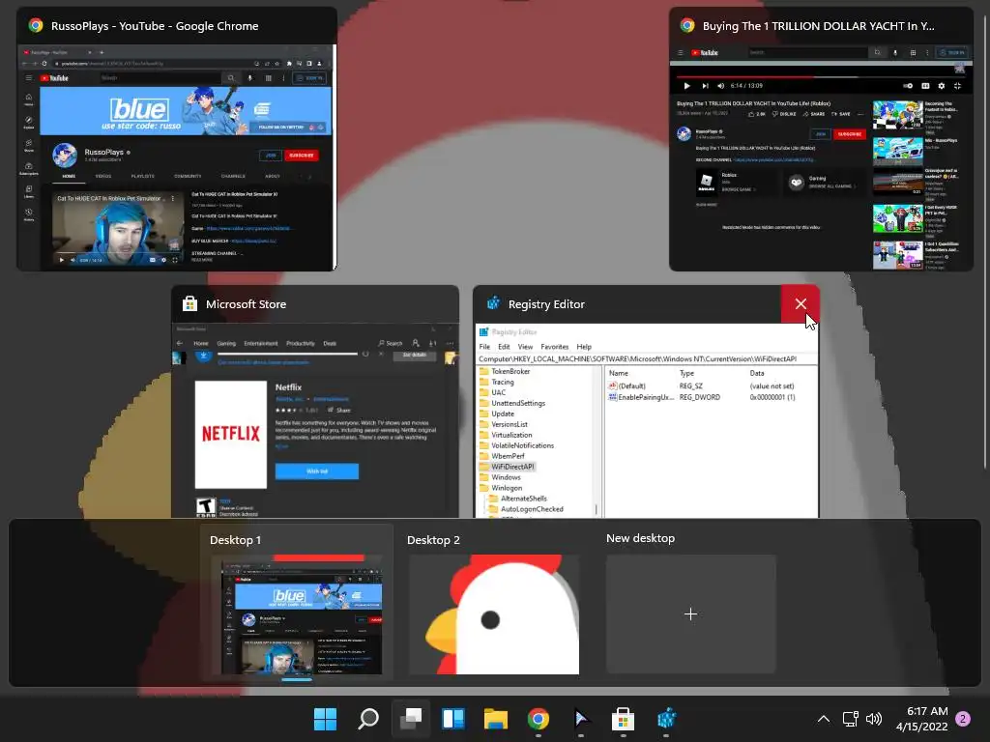This screenshot has height=742, width=990.
Task: Select the (Default) registry value
Action: tap(632, 386)
